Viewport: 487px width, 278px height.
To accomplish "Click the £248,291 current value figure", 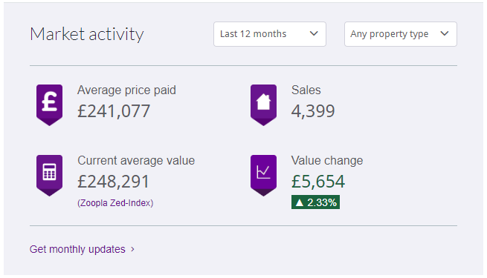I will [113, 182].
